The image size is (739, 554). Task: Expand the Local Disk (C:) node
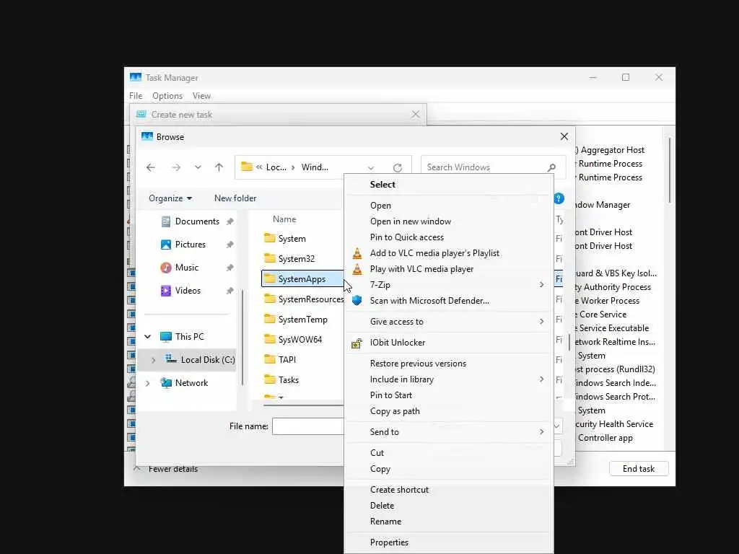[153, 360]
